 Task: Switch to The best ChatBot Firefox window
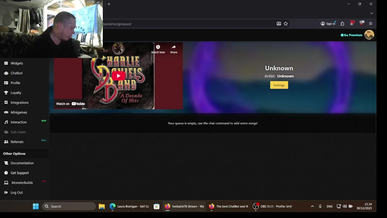tap(228, 206)
